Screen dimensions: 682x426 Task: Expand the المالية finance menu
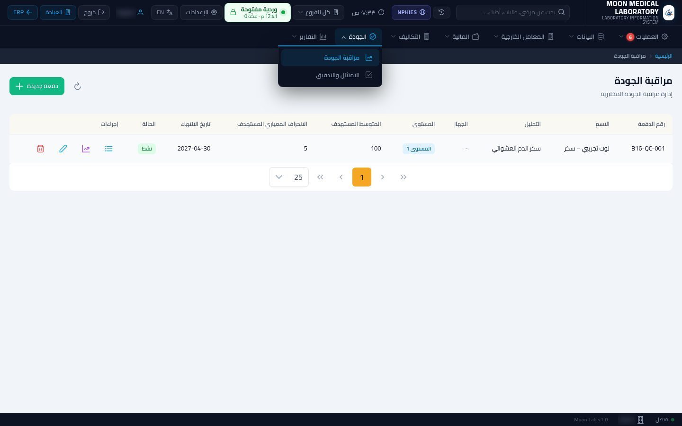462,36
